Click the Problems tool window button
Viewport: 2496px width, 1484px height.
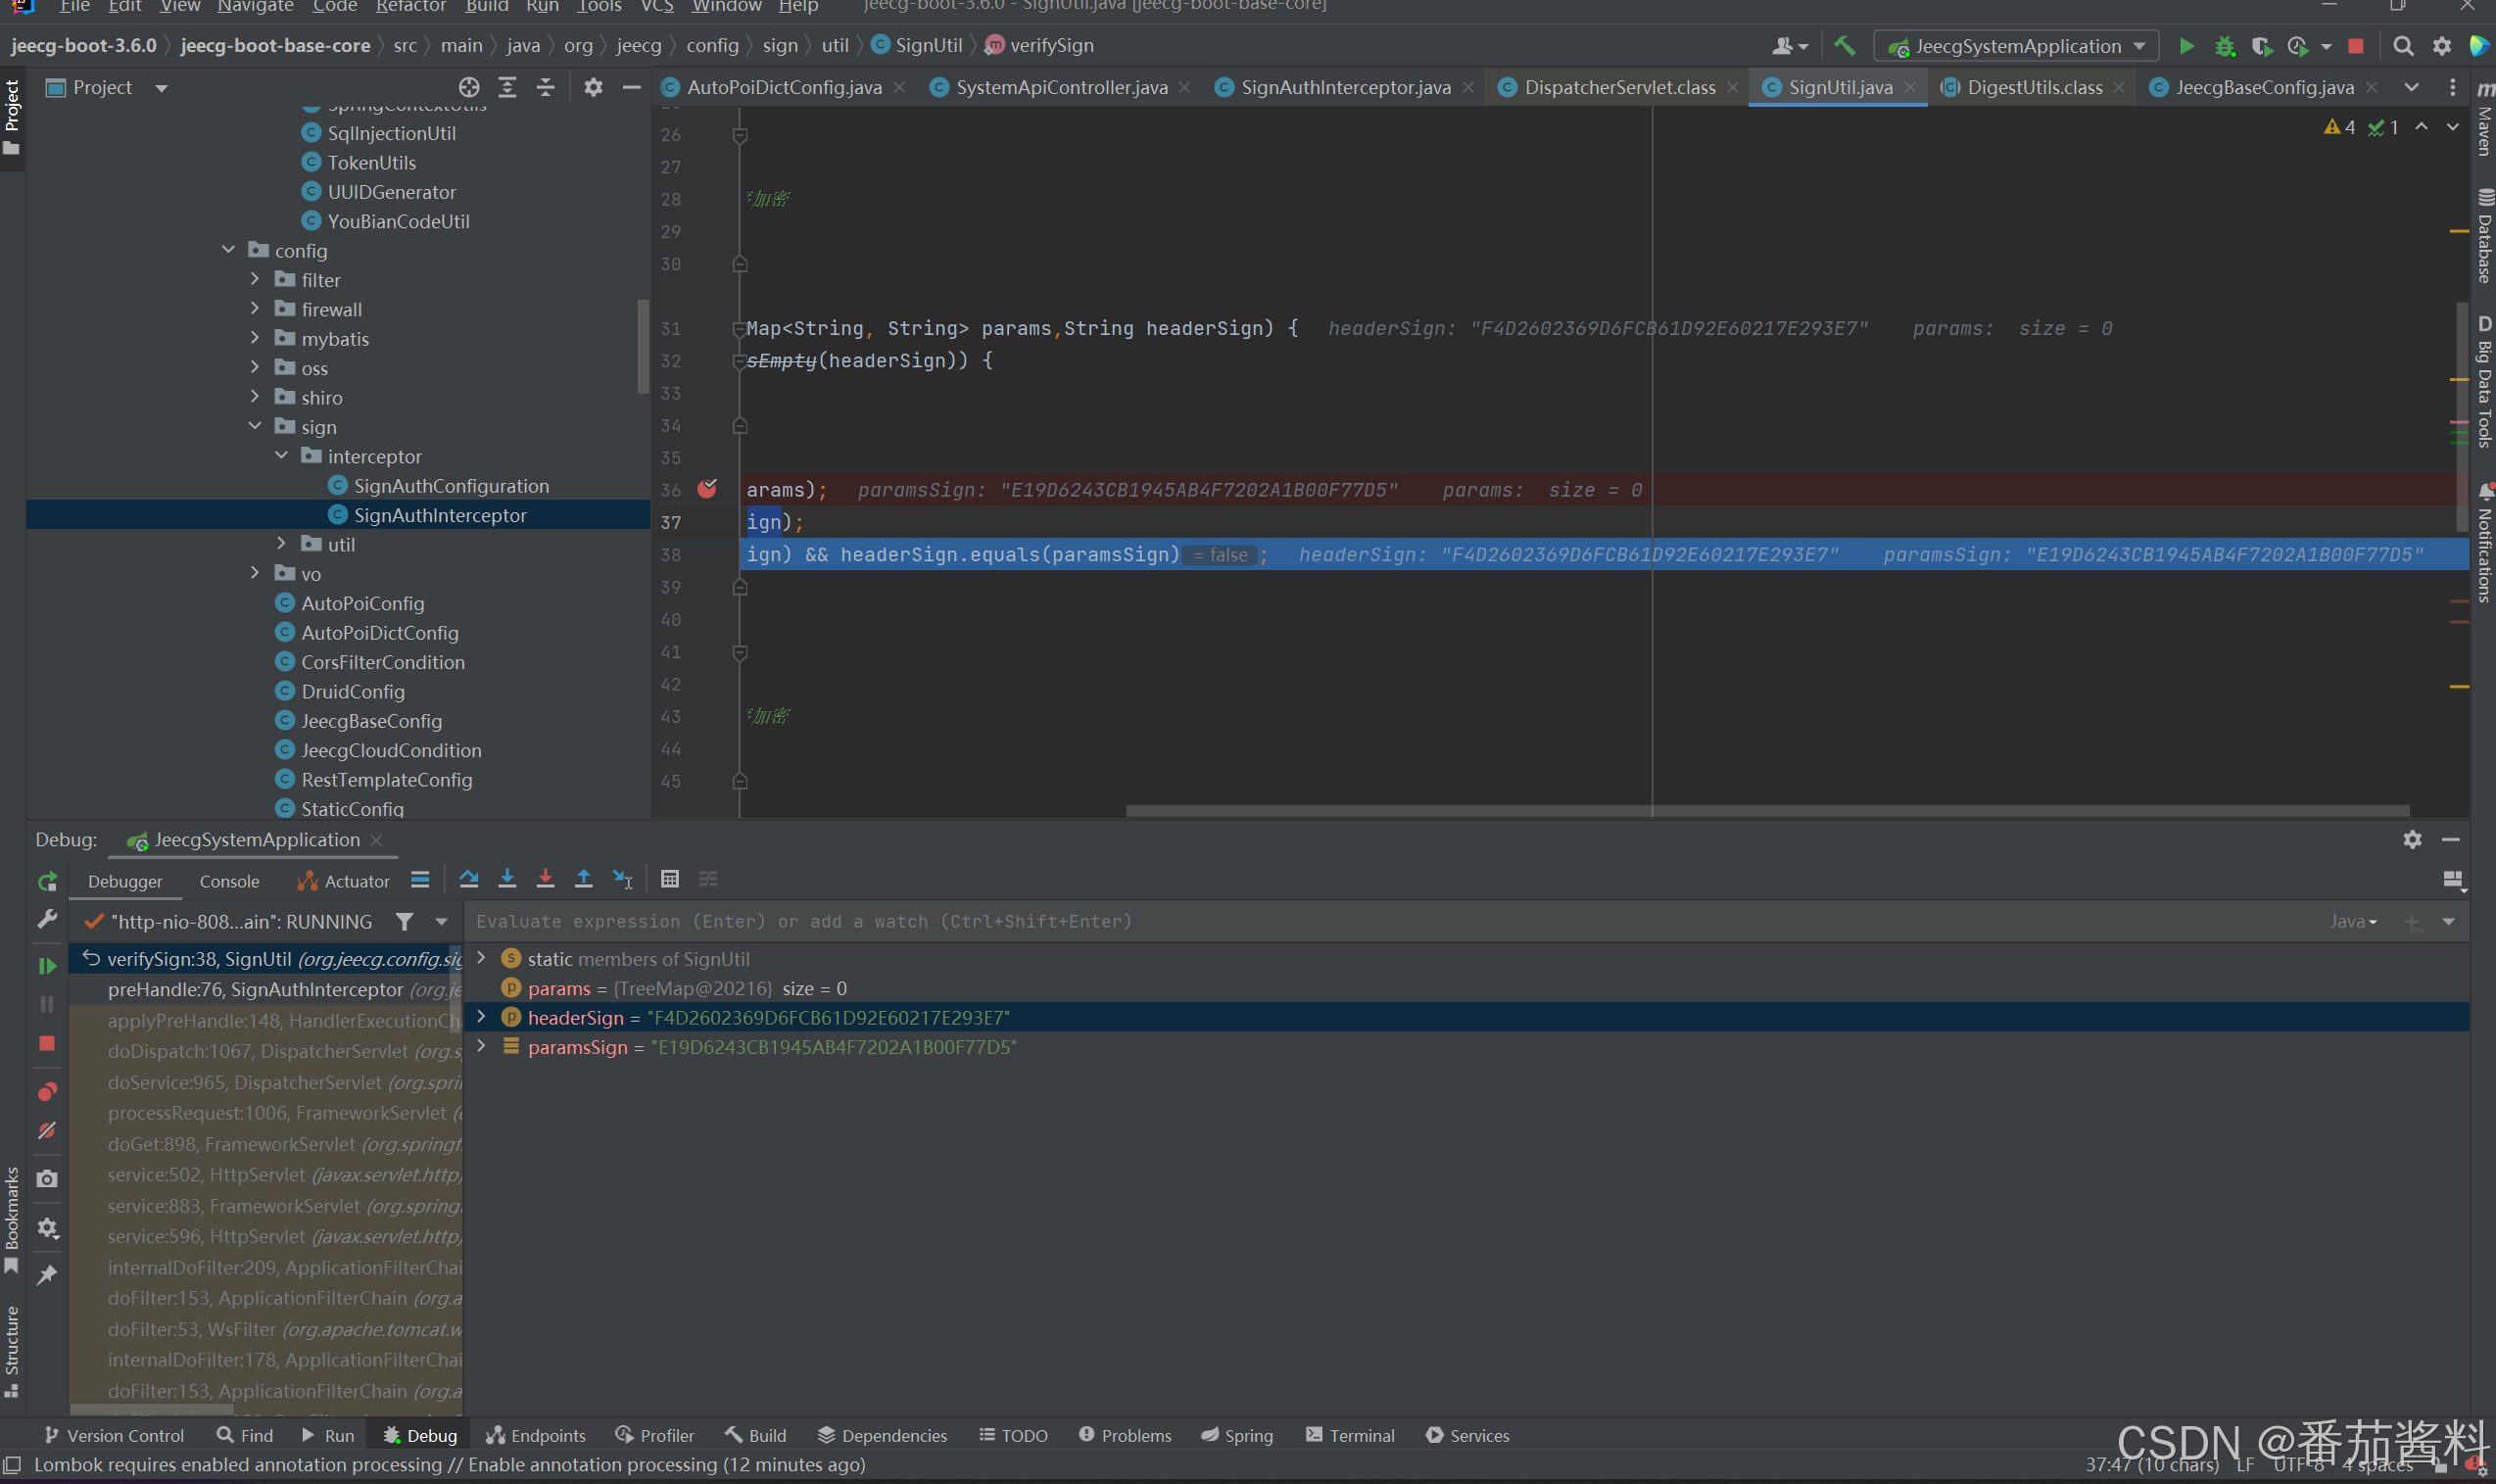pos(1125,1435)
